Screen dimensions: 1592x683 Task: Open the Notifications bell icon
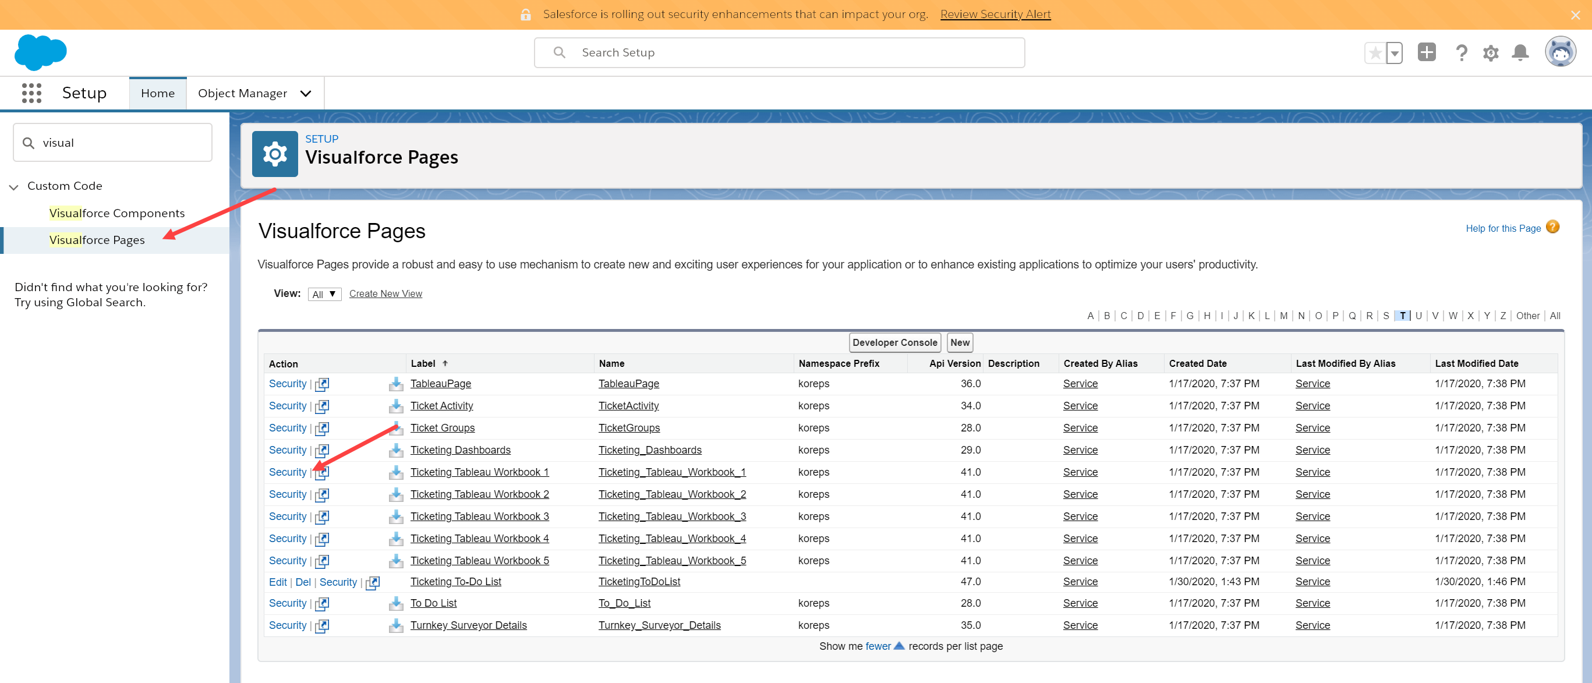tap(1520, 53)
